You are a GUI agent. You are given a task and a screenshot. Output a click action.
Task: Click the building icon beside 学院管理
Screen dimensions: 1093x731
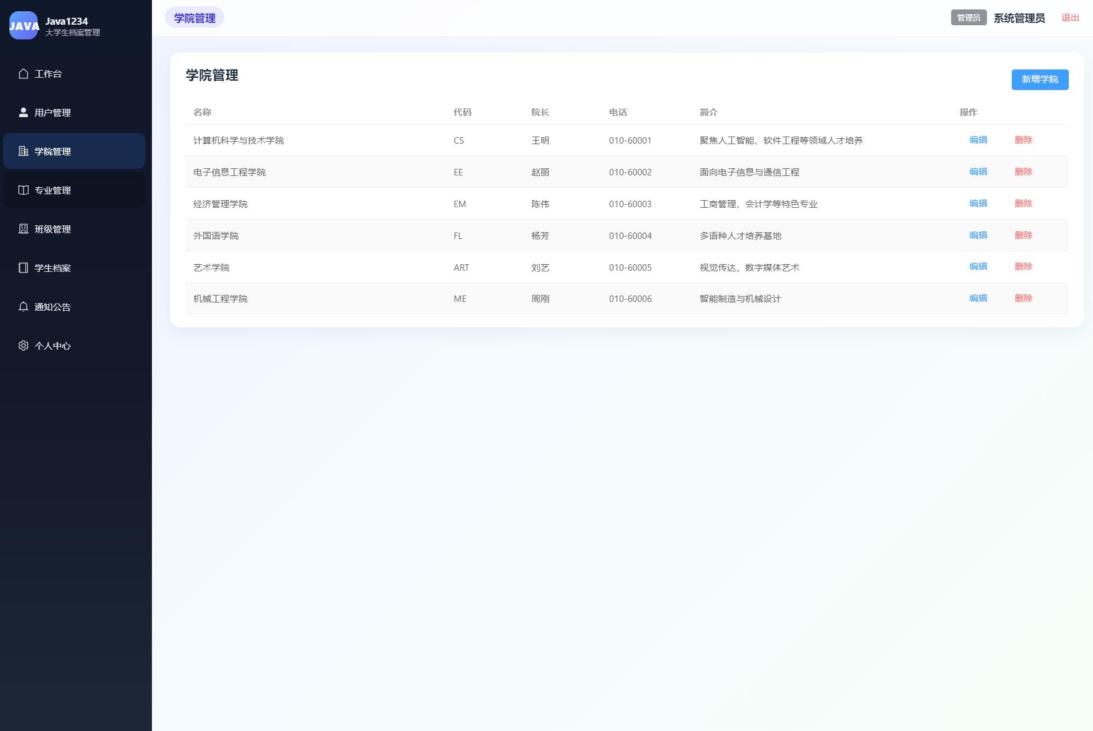(x=24, y=151)
